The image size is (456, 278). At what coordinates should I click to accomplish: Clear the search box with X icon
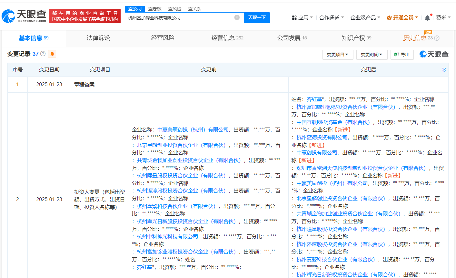(237, 17)
